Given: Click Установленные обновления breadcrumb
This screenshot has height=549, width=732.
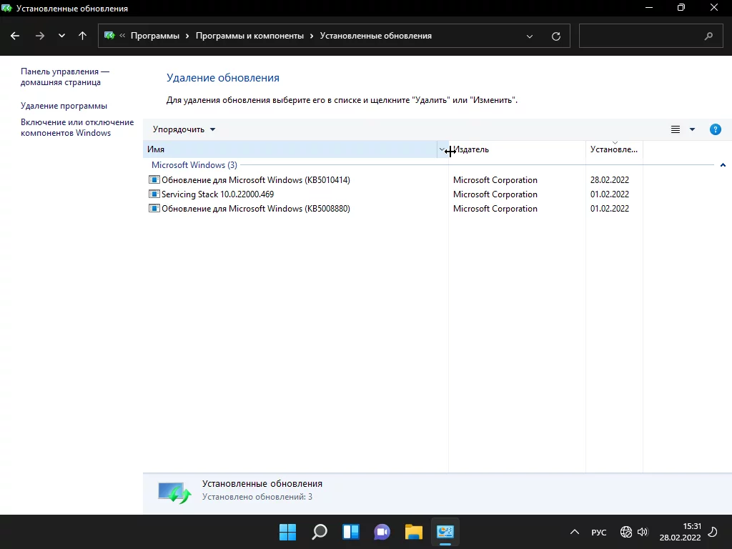Looking at the screenshot, I should (x=376, y=36).
